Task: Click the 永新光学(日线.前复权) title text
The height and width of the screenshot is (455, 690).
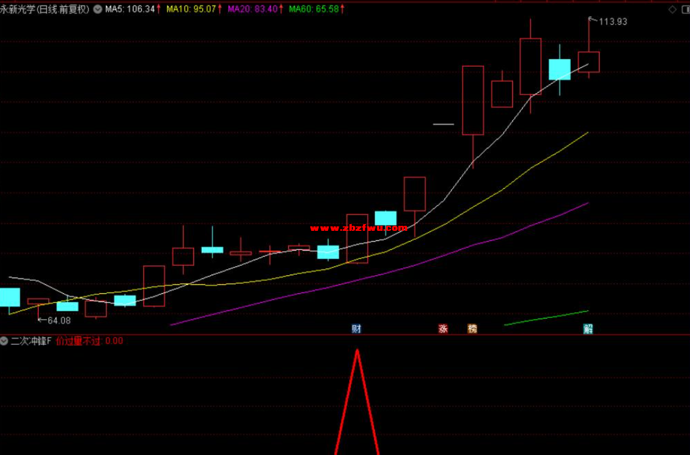Action: click(45, 10)
